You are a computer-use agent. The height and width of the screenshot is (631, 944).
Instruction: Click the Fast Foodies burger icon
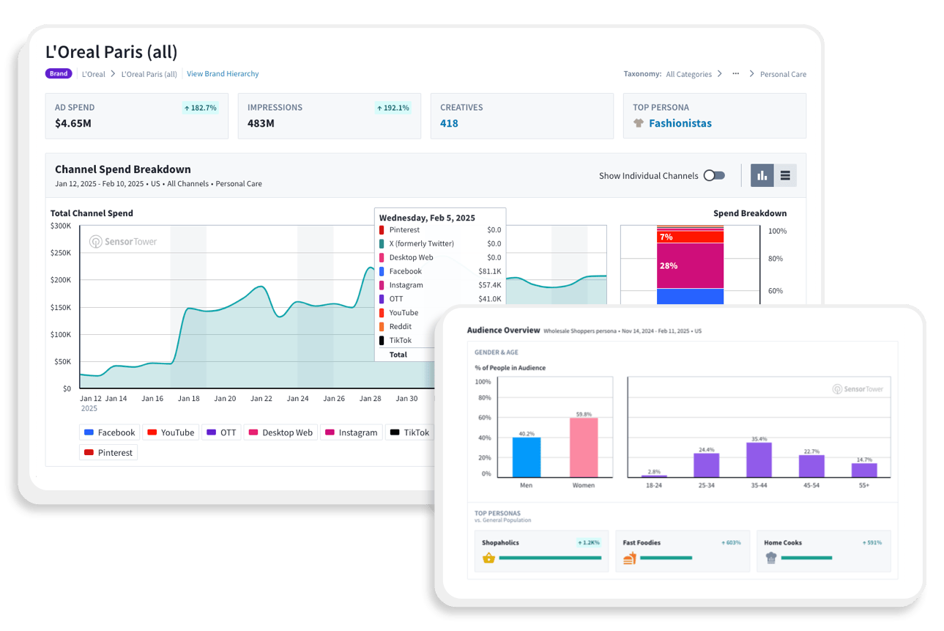(x=630, y=558)
